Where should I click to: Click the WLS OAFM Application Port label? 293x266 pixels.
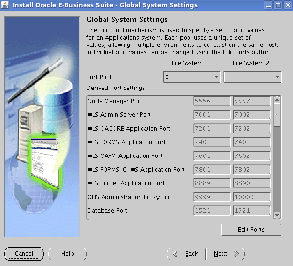pos(125,156)
